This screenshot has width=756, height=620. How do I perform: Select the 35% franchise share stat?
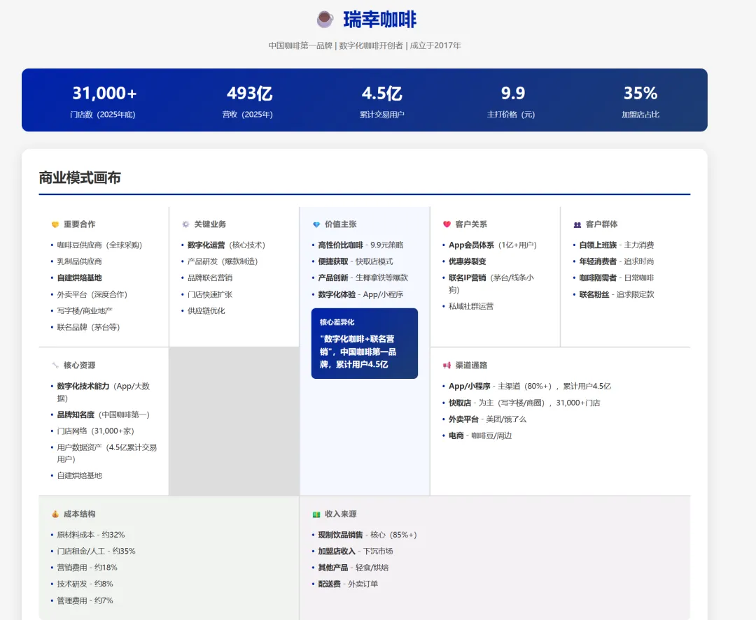click(x=640, y=93)
